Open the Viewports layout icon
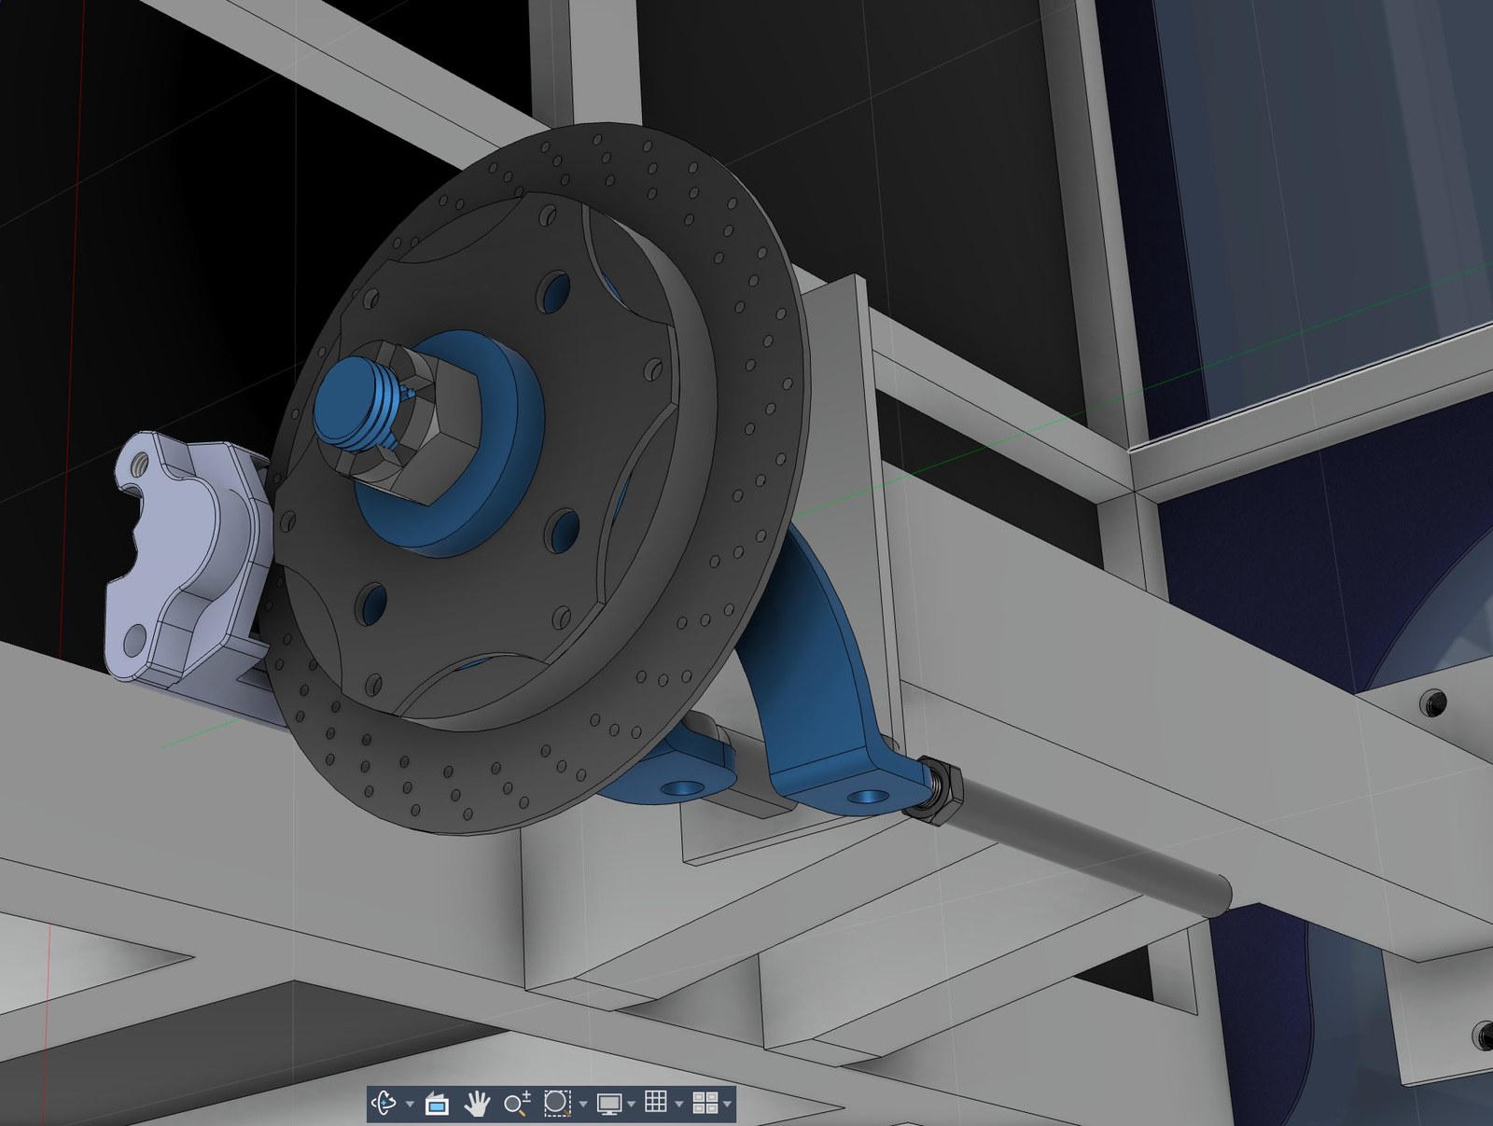 click(x=705, y=1104)
